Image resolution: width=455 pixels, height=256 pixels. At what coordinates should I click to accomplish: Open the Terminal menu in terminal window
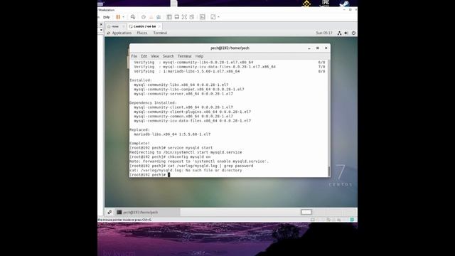pyautogui.click(x=185, y=56)
